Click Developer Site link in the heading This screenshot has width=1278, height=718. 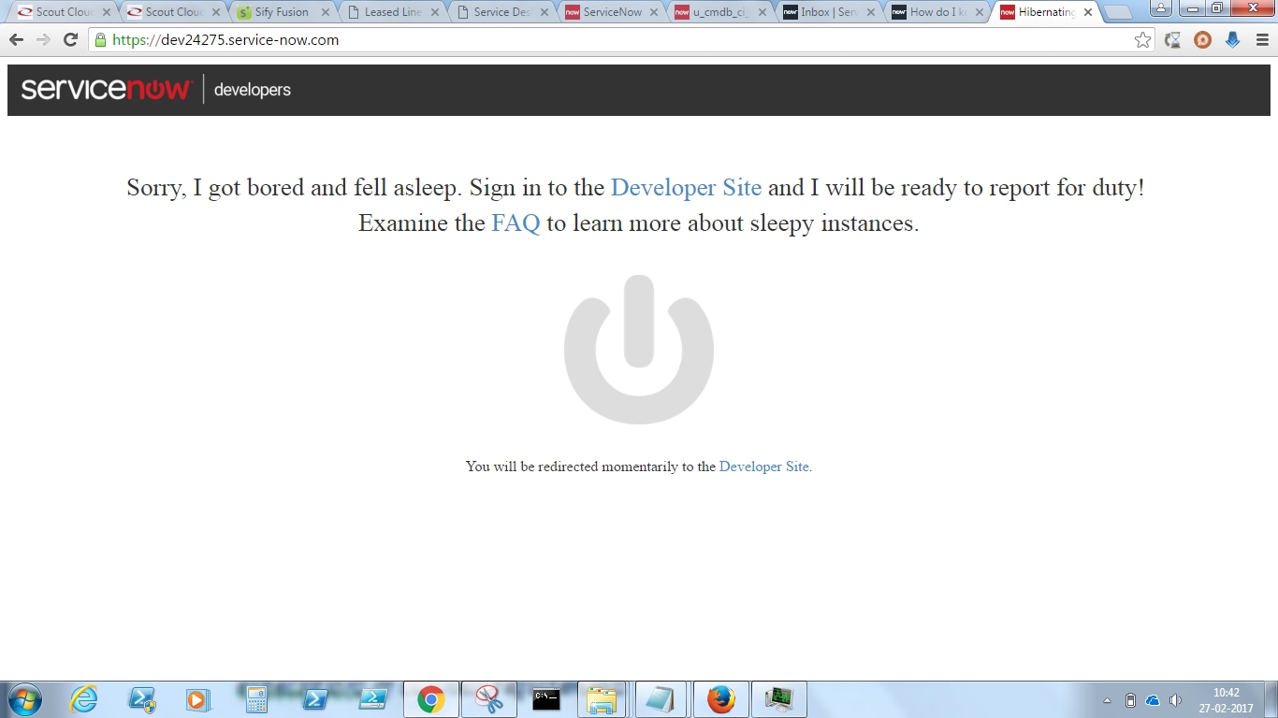point(686,188)
